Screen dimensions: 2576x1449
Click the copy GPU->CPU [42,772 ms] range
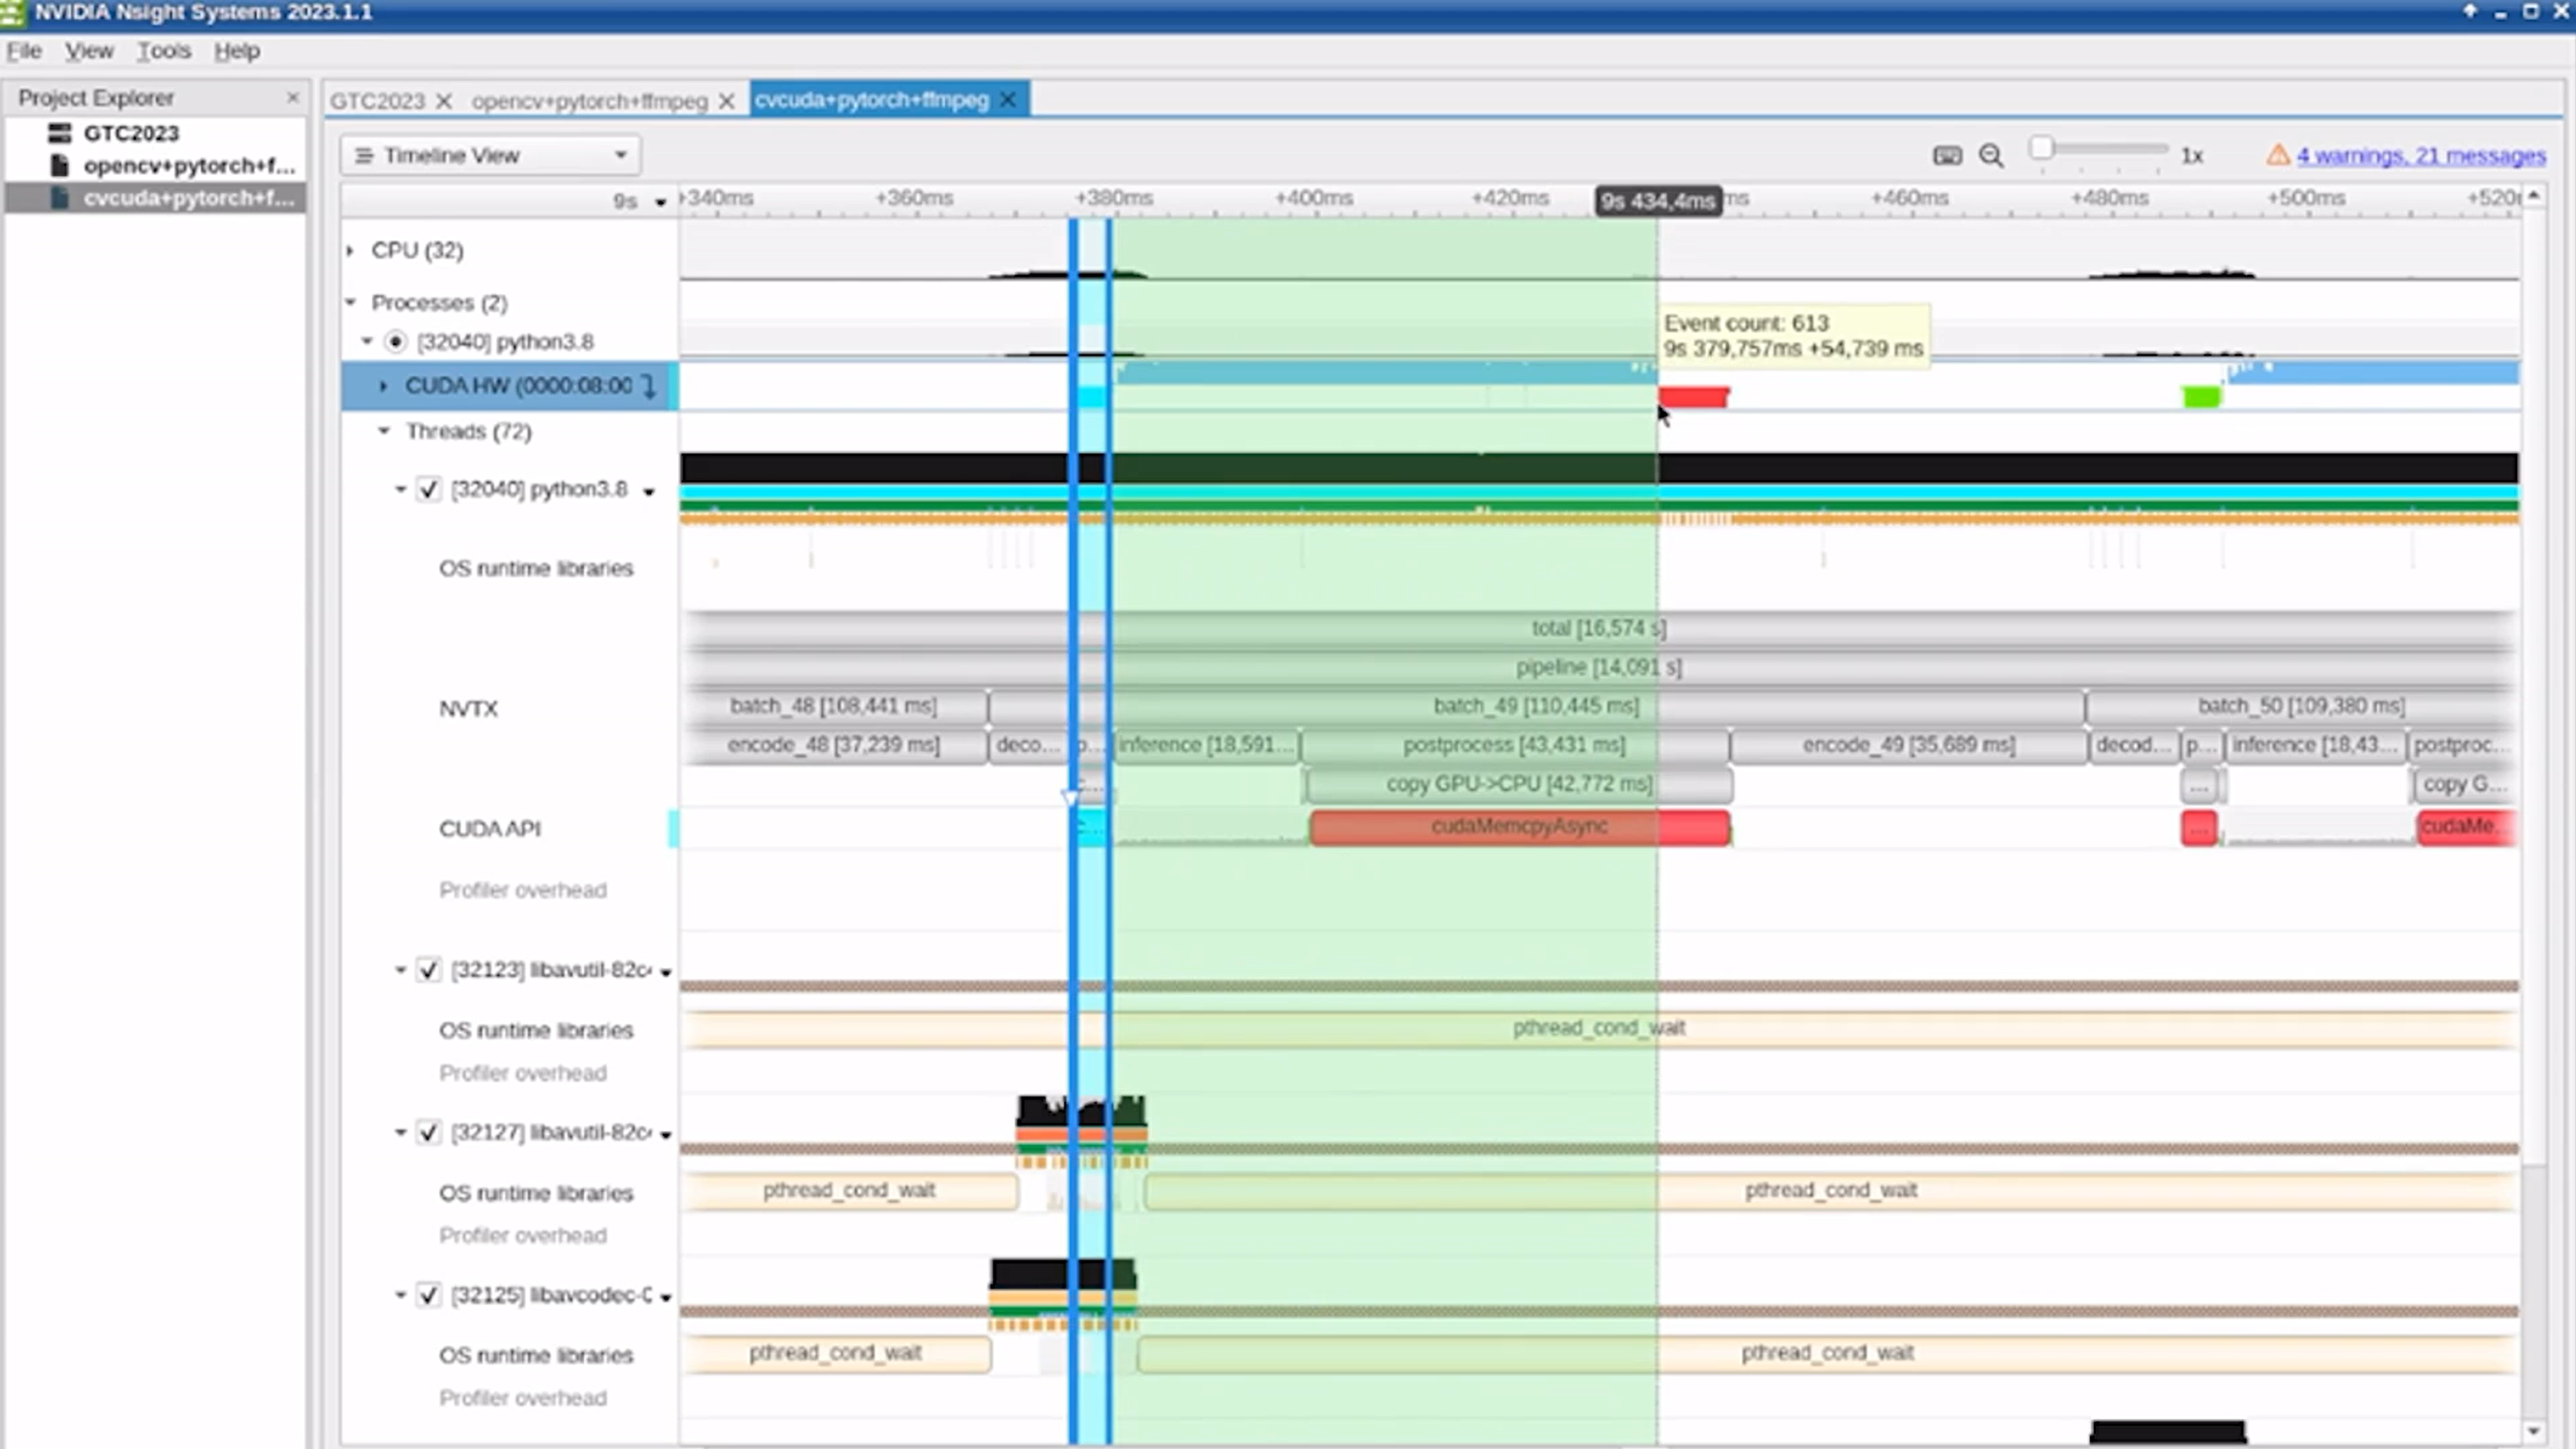pos(1519,785)
